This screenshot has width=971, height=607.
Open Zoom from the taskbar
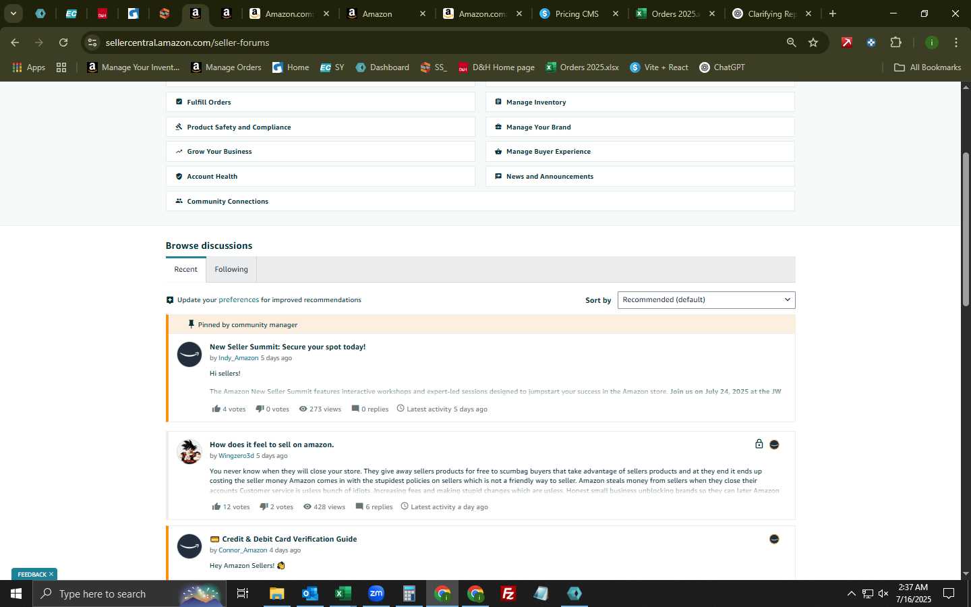tap(376, 594)
